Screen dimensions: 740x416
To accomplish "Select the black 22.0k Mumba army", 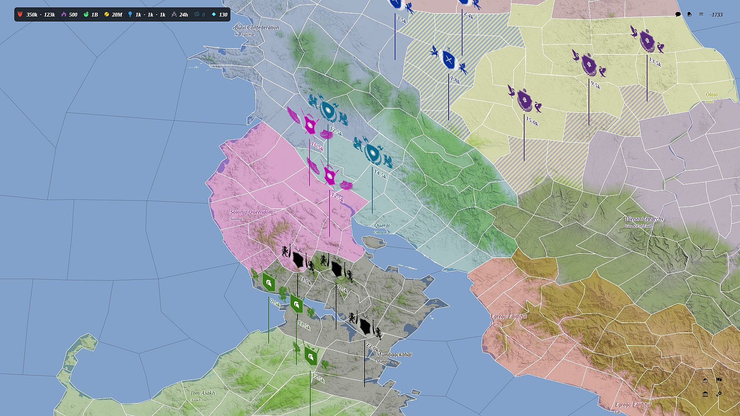I will 365,326.
